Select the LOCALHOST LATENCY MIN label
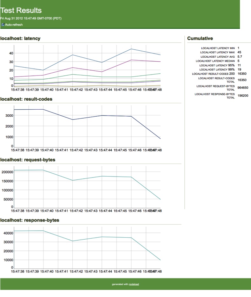The height and width of the screenshot is (297, 251). pyautogui.click(x=218, y=48)
